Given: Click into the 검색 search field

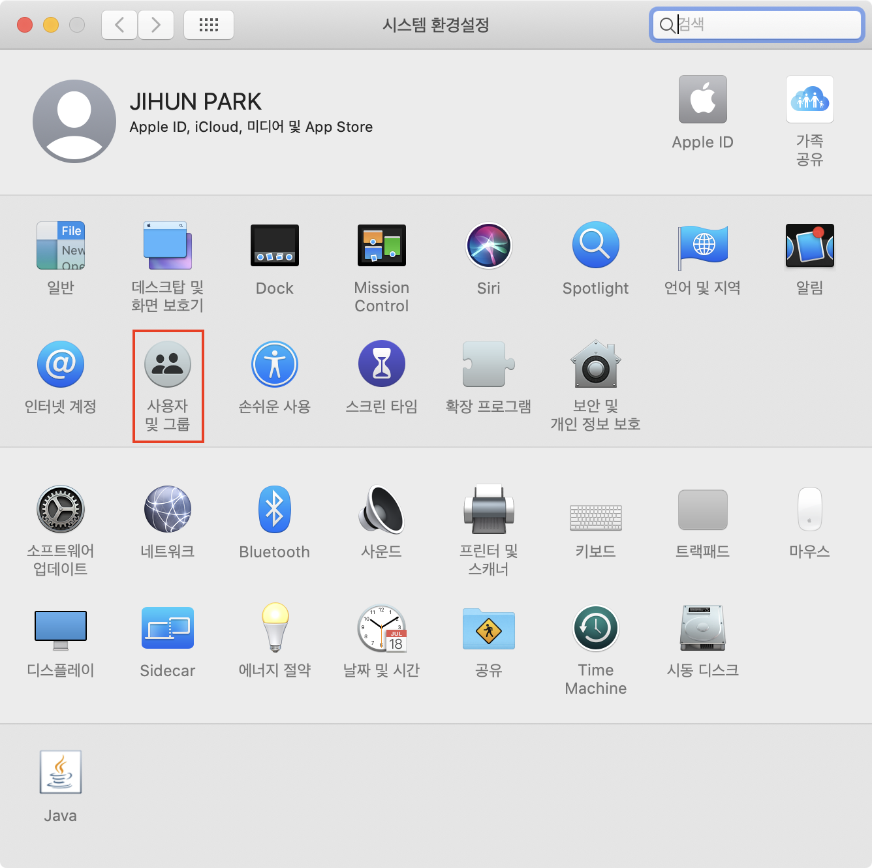Looking at the screenshot, I should (757, 25).
